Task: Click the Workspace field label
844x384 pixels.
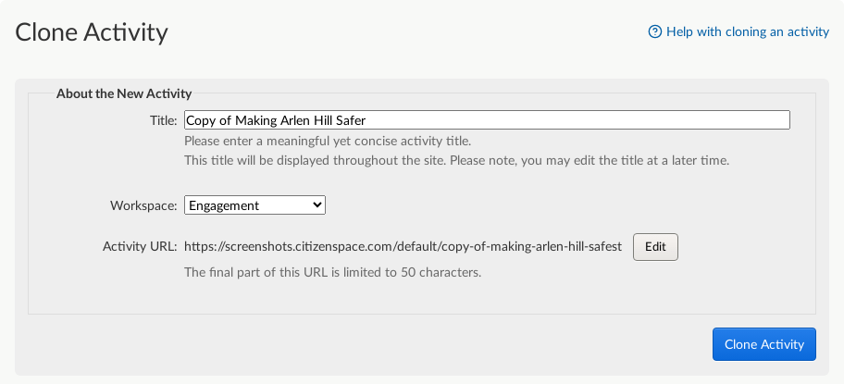Action: pos(143,205)
